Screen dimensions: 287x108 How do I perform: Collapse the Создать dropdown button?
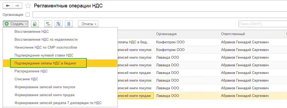tap(16, 24)
